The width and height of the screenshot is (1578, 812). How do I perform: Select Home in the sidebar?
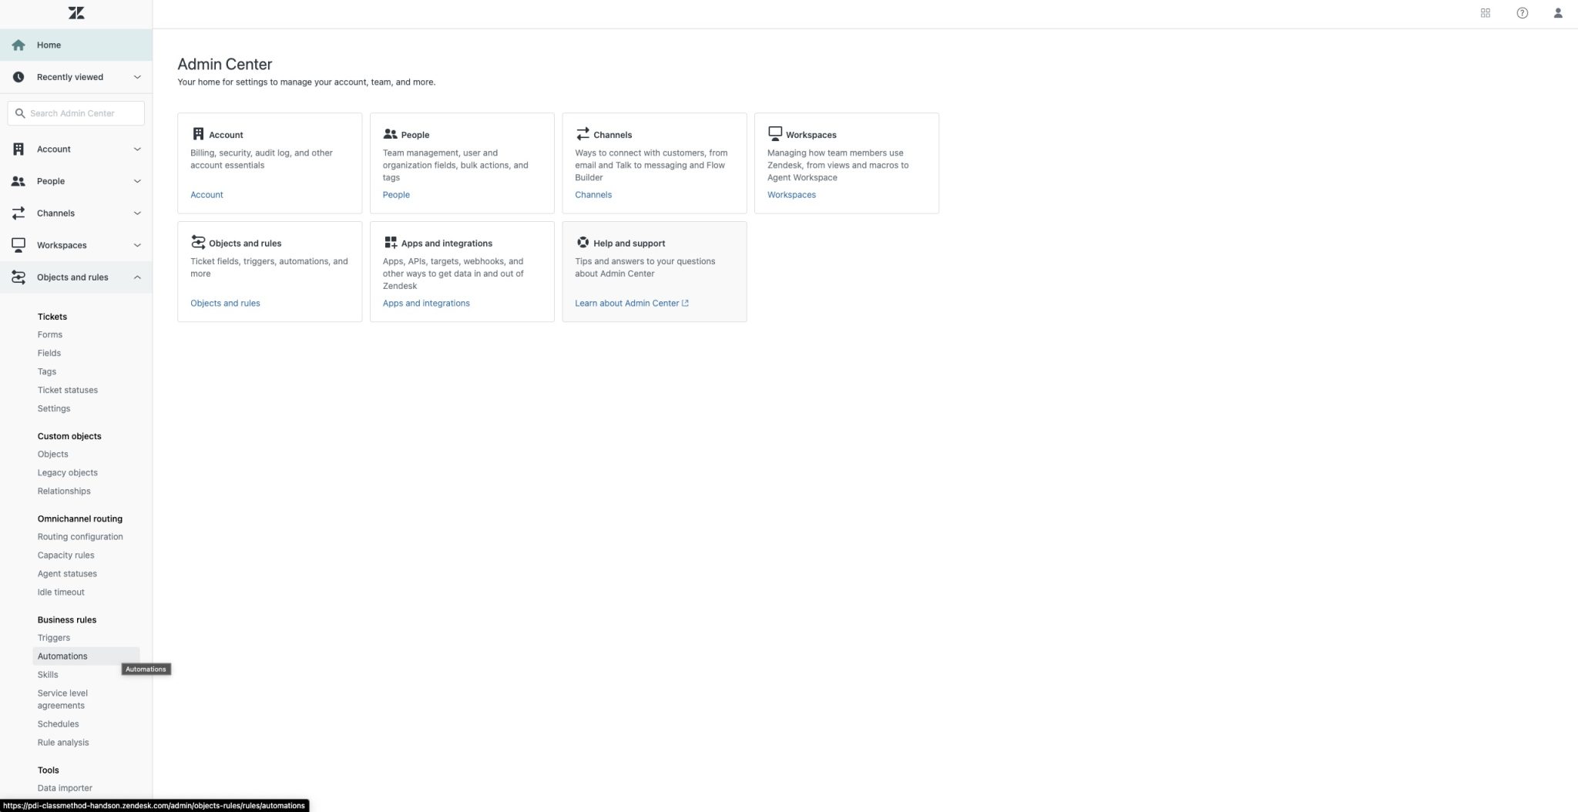pyautogui.click(x=49, y=45)
